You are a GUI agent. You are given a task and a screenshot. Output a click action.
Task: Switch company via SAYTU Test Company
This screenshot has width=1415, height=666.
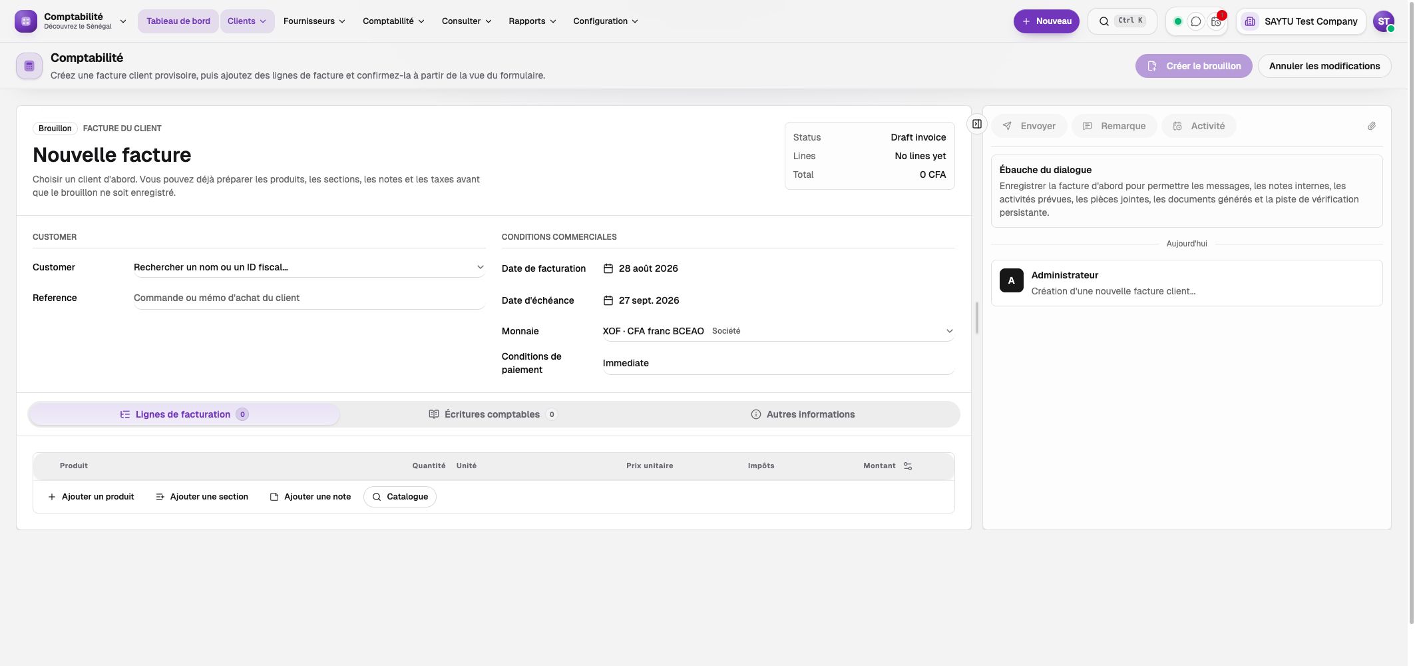1301,21
